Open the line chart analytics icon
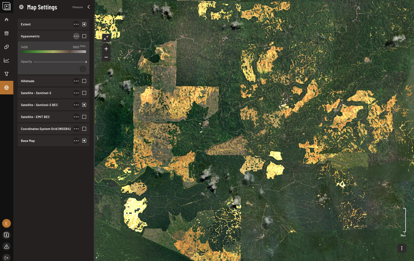The width and height of the screenshot is (414, 261). click(x=6, y=60)
